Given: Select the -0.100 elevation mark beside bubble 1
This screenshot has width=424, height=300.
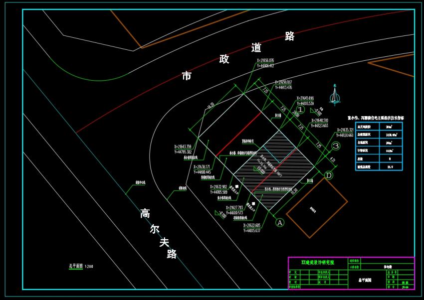Looking at the screenshot, I should coord(317,112).
